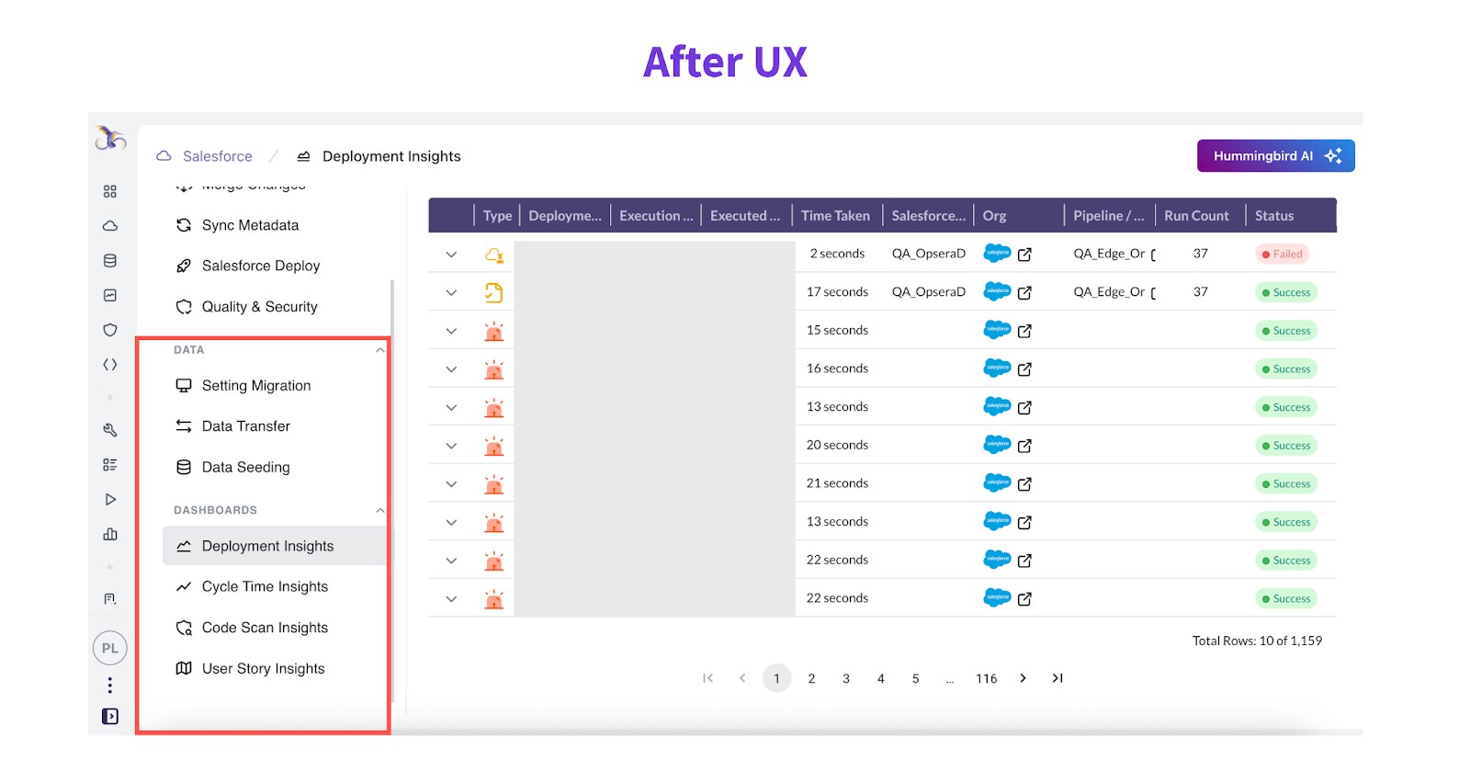
Task: Go to page 3 of results
Action: click(846, 678)
